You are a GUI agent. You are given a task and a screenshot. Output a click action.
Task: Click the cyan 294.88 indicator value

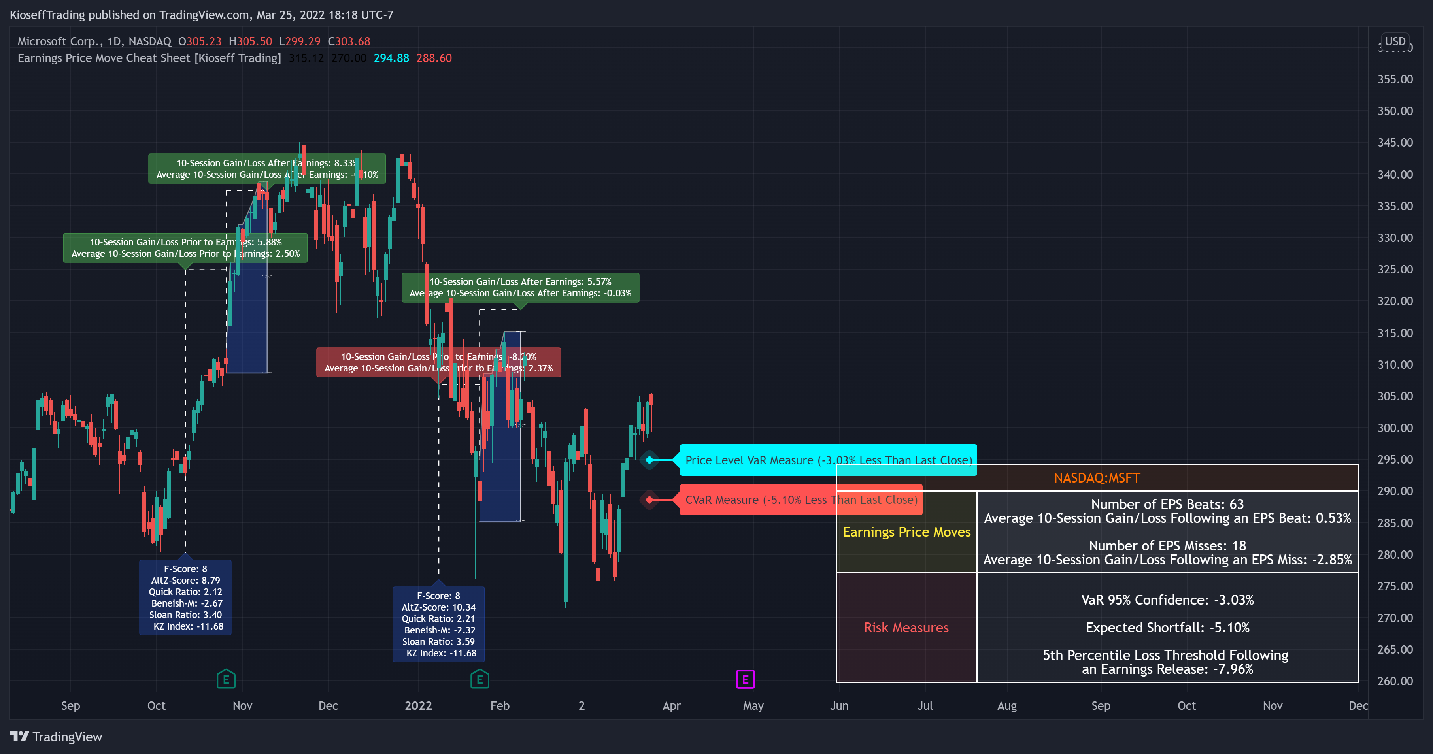click(391, 58)
